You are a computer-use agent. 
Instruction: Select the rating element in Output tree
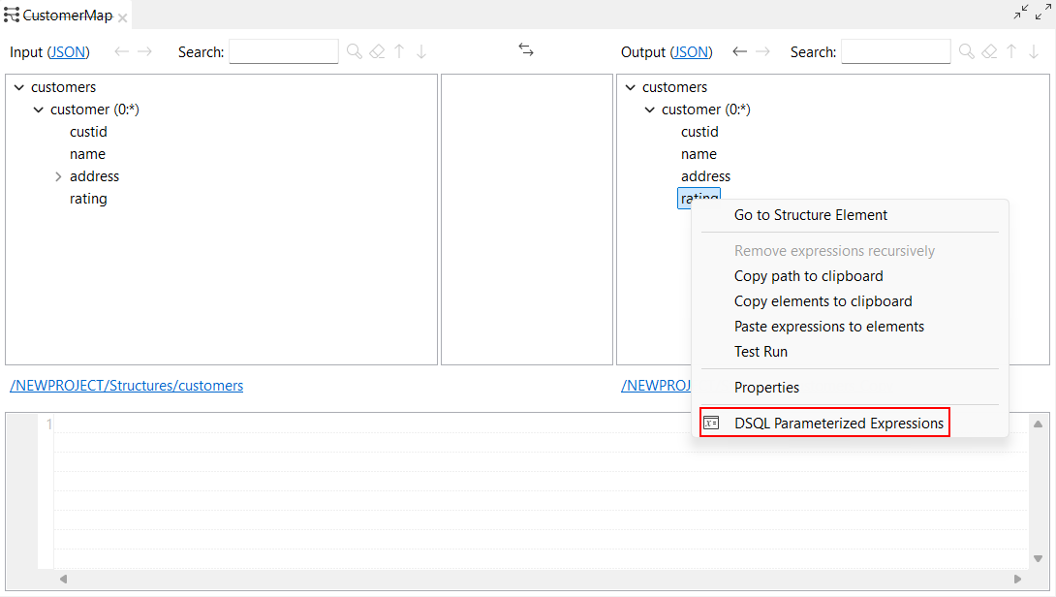pyautogui.click(x=699, y=198)
